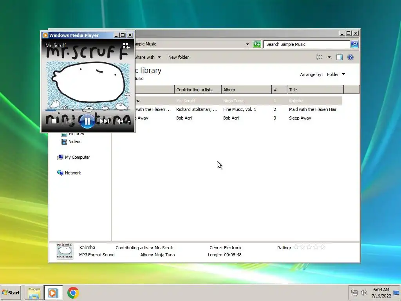Click the New folder button
This screenshot has width=401, height=301.
(x=179, y=57)
